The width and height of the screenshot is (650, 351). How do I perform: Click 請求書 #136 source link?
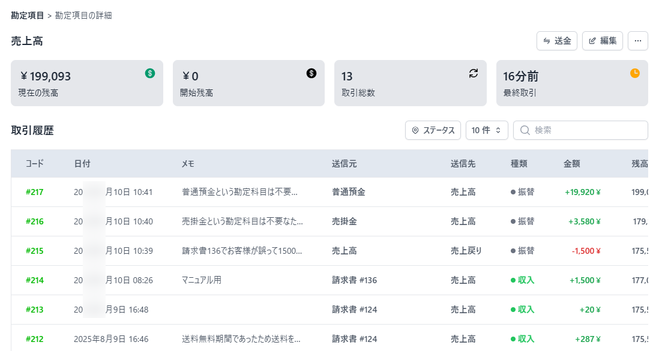(x=354, y=280)
